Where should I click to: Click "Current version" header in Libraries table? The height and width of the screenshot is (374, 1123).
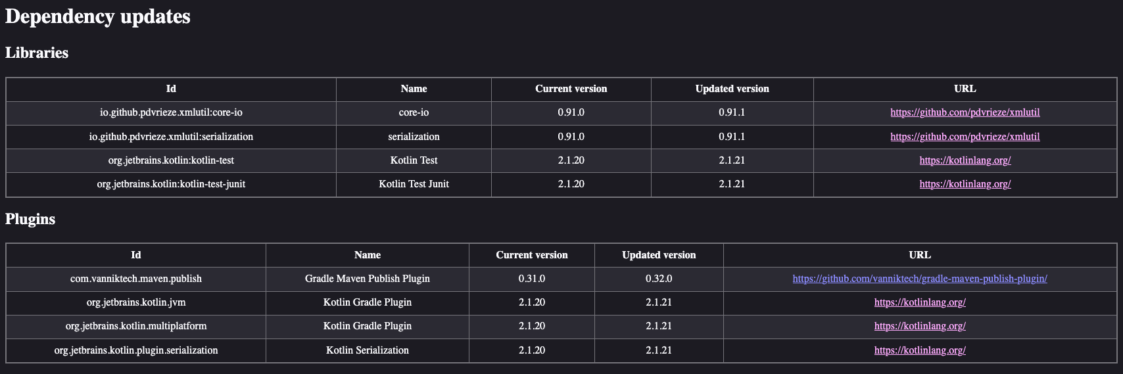[x=571, y=89]
